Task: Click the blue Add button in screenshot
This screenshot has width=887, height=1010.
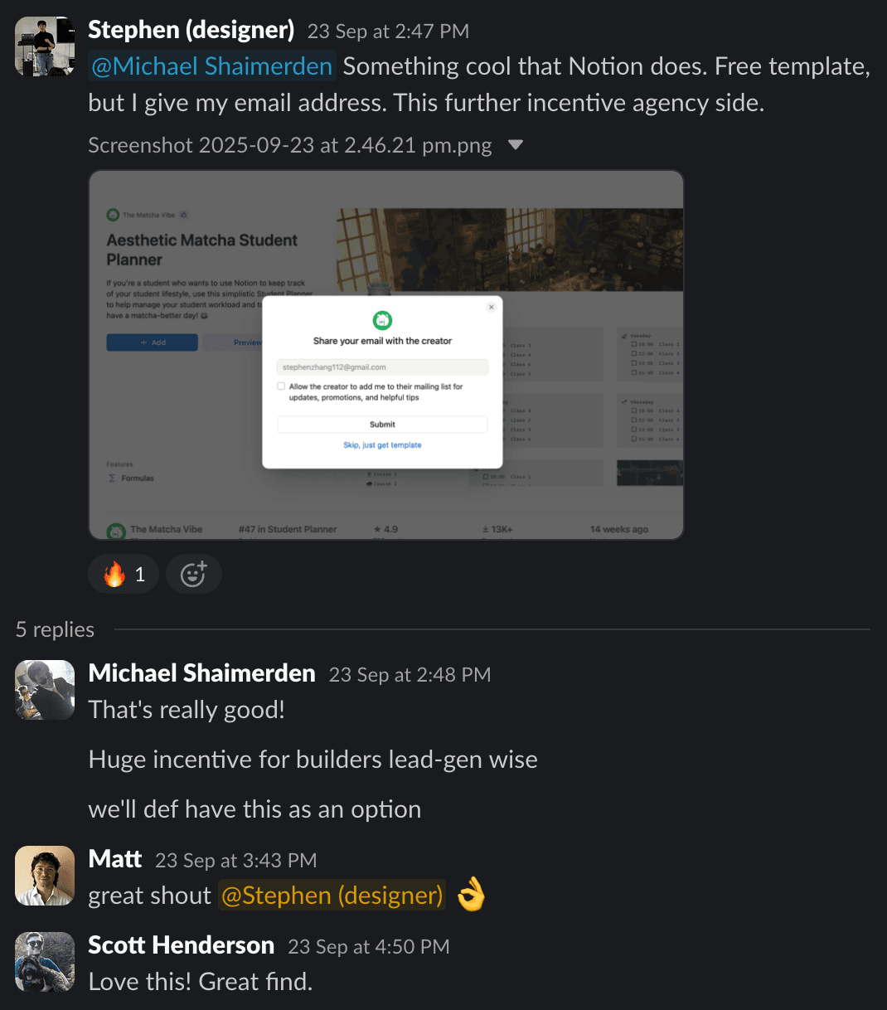Action: point(153,342)
